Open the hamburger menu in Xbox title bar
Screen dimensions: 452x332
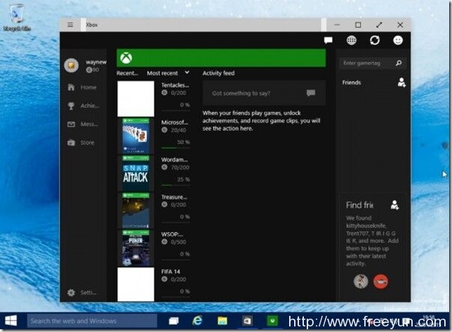(x=70, y=25)
